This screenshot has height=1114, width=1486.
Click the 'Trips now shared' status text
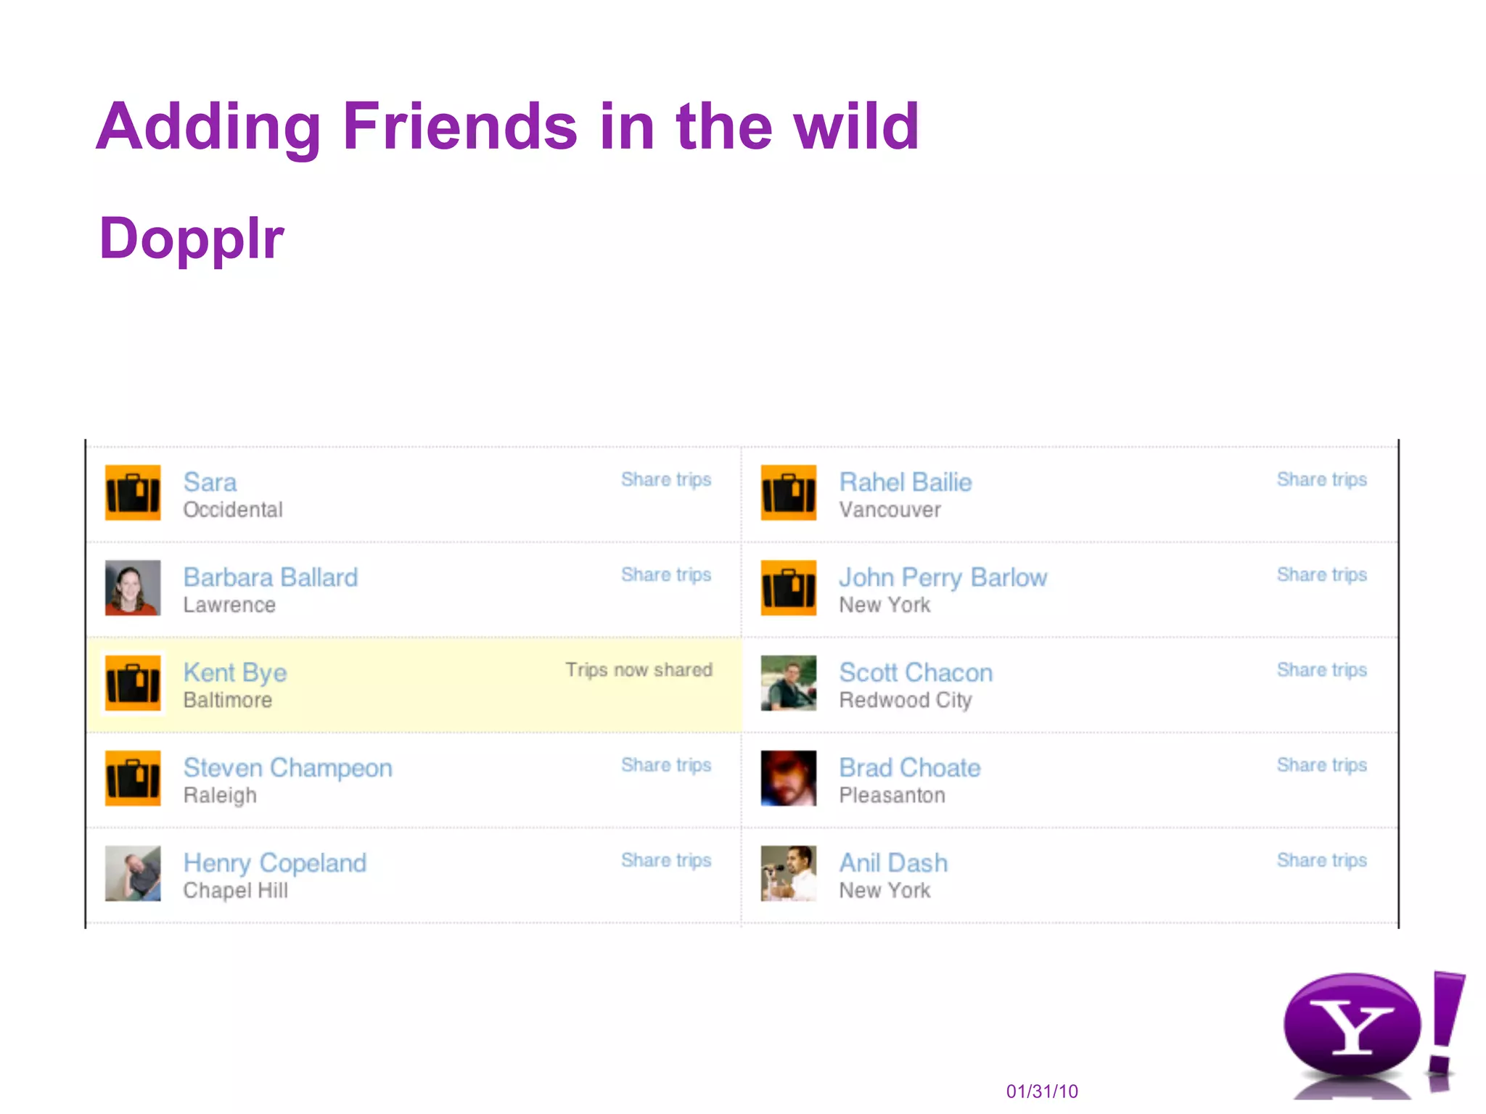tap(639, 669)
